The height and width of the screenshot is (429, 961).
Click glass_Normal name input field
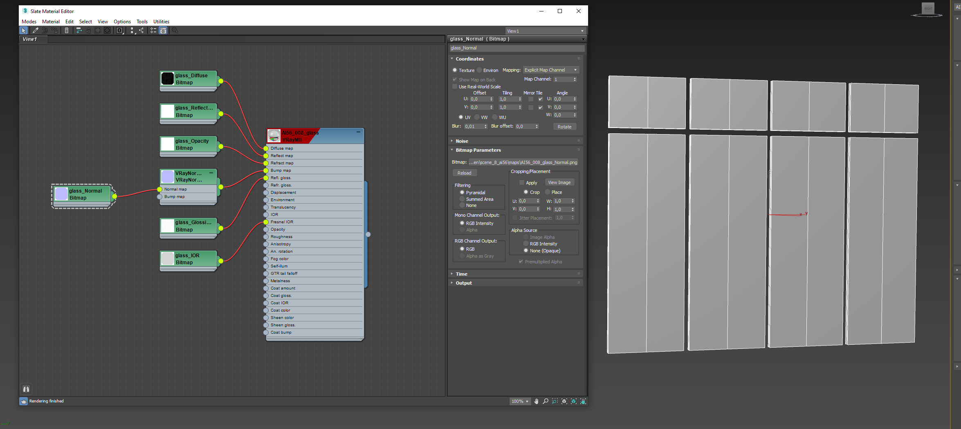(x=517, y=48)
